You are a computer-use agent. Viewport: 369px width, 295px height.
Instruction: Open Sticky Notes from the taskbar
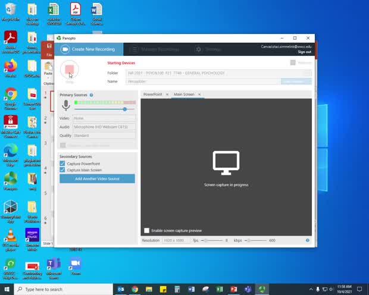pyautogui.click(x=163, y=289)
